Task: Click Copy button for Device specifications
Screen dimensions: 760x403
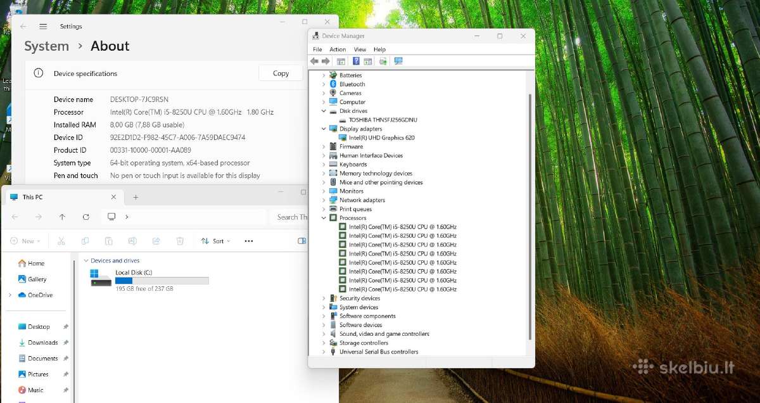Action: 281,73
